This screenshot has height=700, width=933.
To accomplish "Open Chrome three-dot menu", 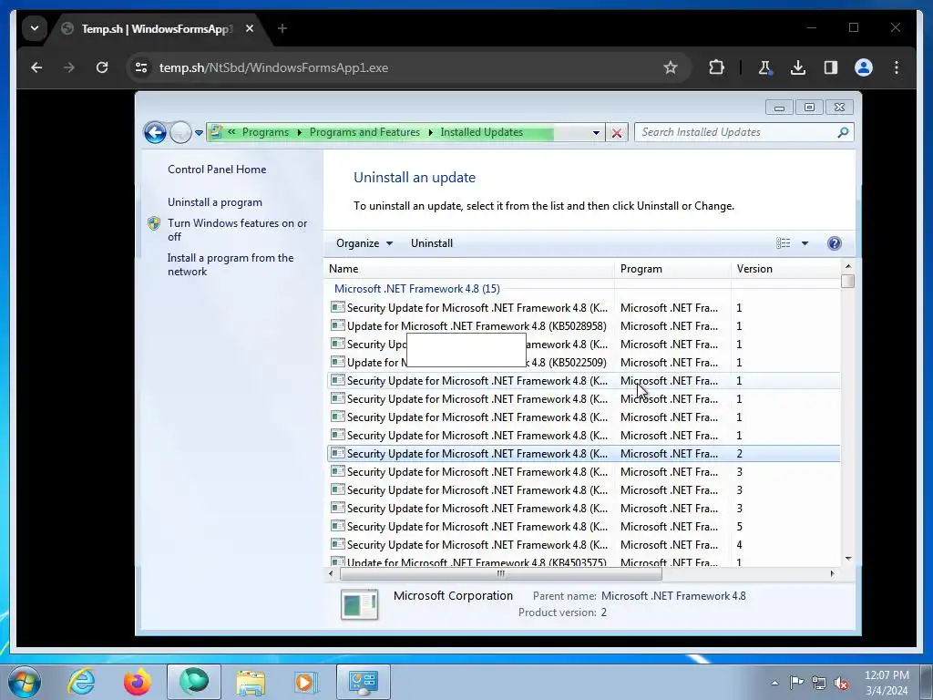I will click(897, 67).
